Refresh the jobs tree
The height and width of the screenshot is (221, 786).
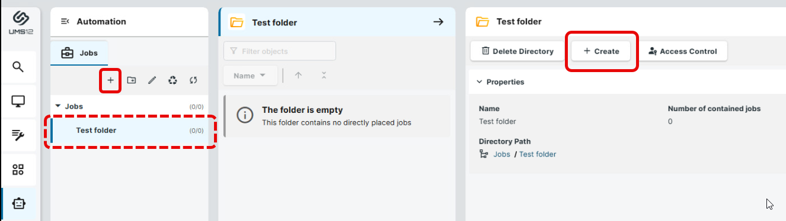click(193, 80)
